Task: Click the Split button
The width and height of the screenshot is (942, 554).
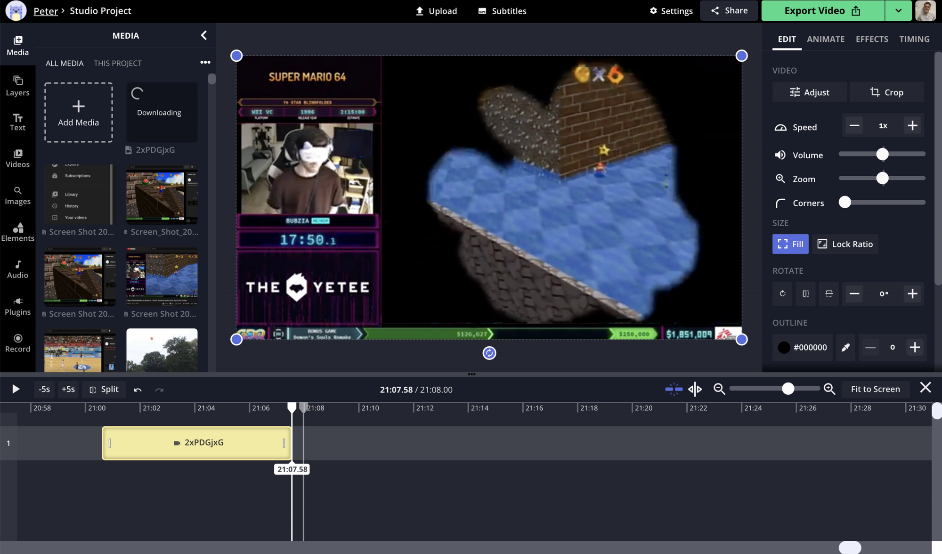Action: click(104, 389)
